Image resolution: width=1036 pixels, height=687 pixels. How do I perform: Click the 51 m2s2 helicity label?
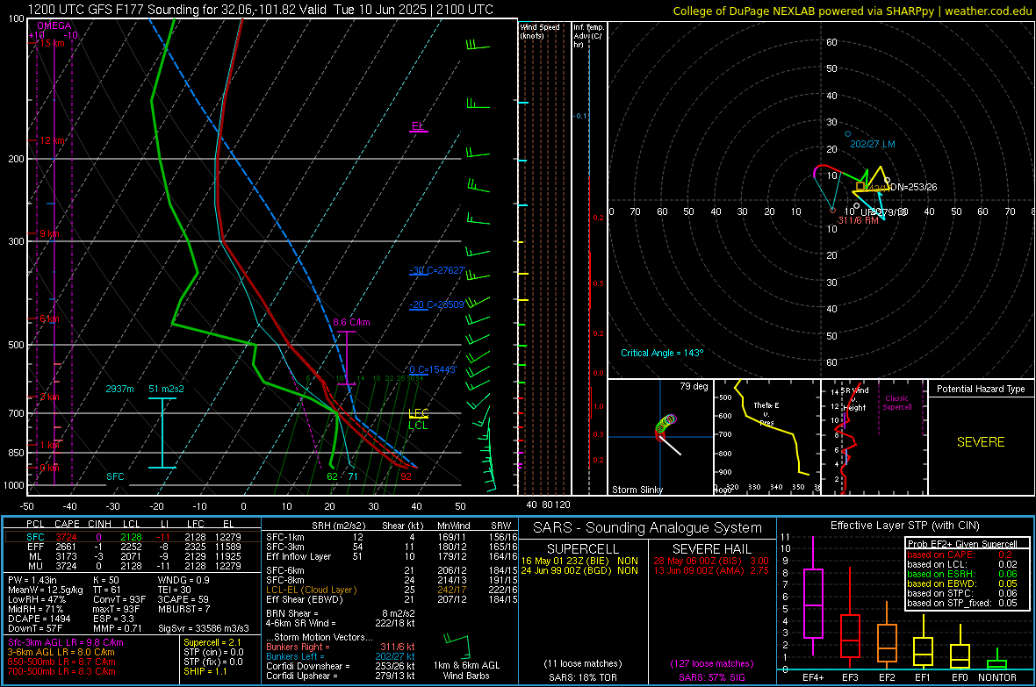(167, 389)
